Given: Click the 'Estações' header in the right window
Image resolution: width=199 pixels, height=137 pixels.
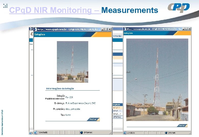Looking at the screenshot, I should tap(128, 33).
